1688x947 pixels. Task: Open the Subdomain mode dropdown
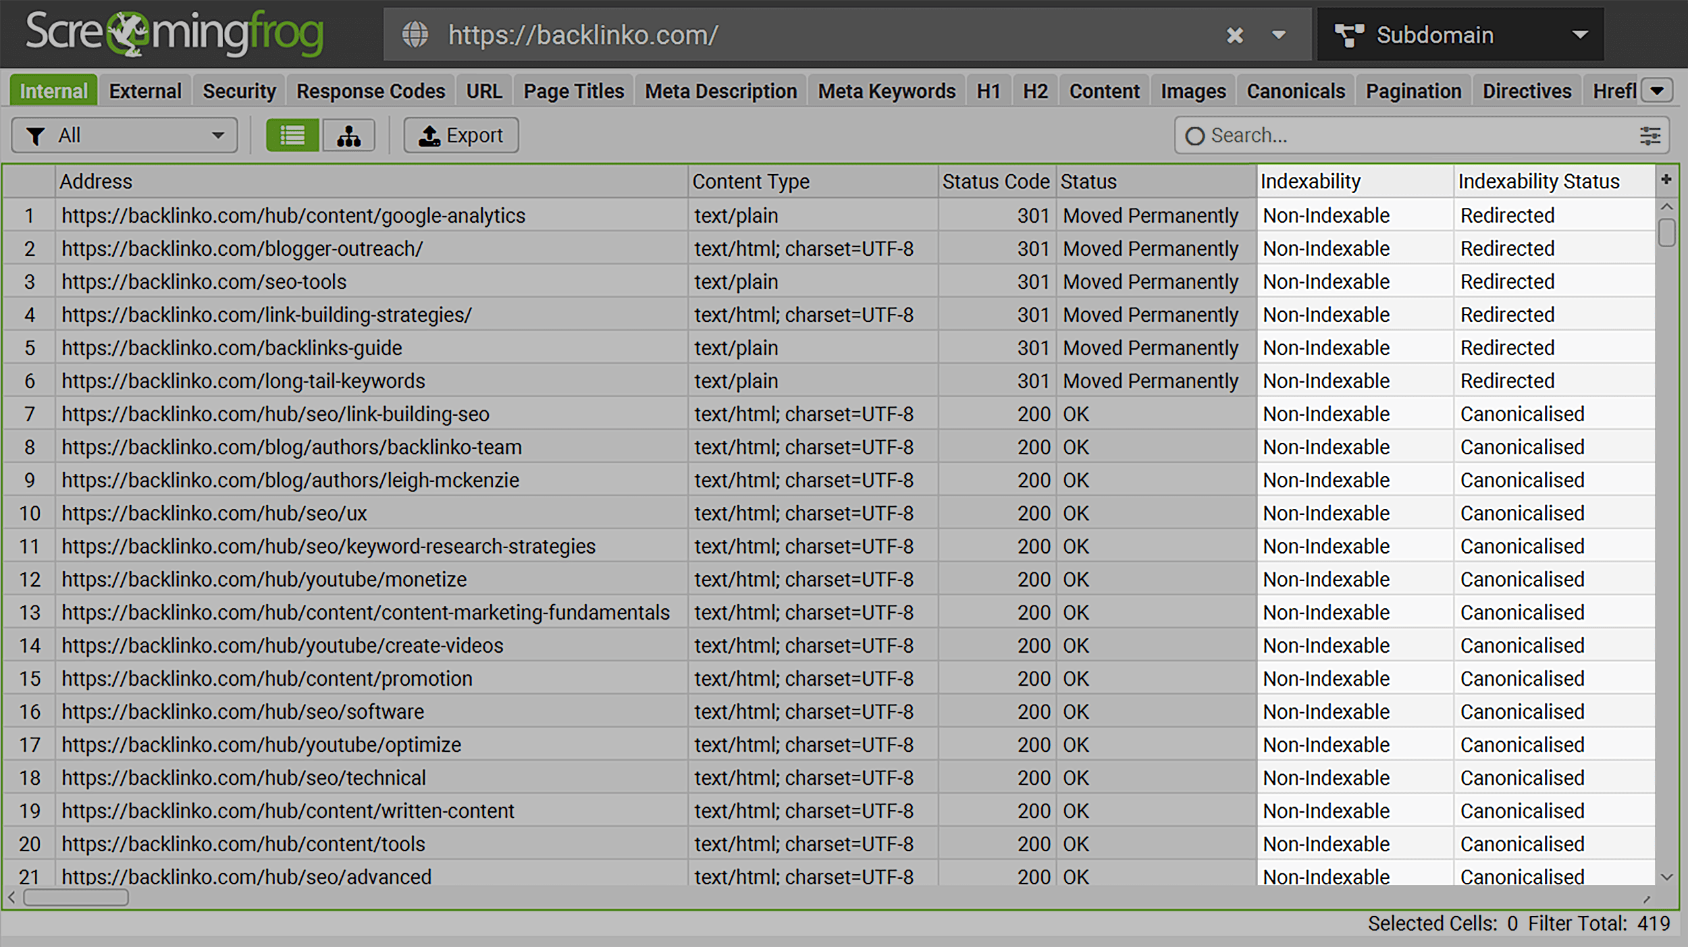(x=1579, y=34)
